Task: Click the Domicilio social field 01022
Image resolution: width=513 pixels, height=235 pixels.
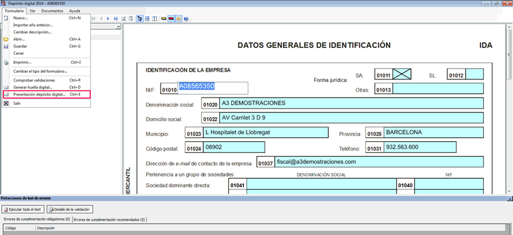Action: coord(352,118)
